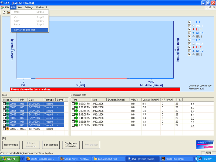Click the Lactate Scout Assistant logo
This screenshot has width=216, height=162.
205,145
